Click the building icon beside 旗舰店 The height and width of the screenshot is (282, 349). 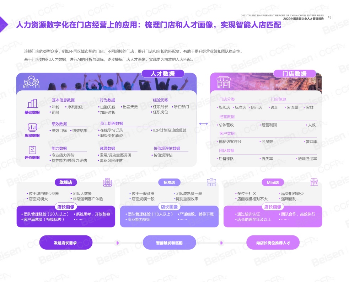click(107, 182)
